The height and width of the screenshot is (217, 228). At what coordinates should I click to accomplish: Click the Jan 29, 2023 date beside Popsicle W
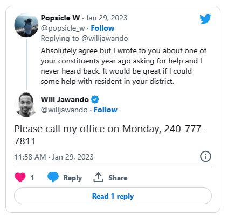107,18
